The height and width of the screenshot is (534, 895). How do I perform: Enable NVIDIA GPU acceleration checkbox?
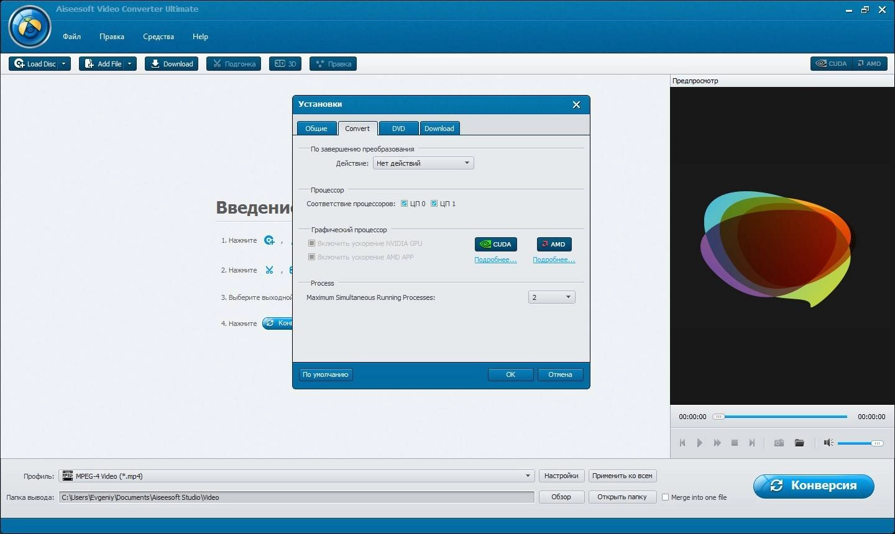point(312,243)
